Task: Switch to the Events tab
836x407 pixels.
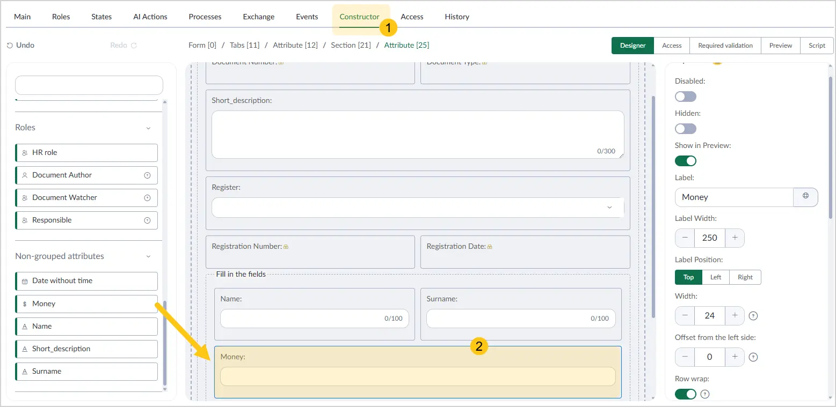Action: [307, 17]
